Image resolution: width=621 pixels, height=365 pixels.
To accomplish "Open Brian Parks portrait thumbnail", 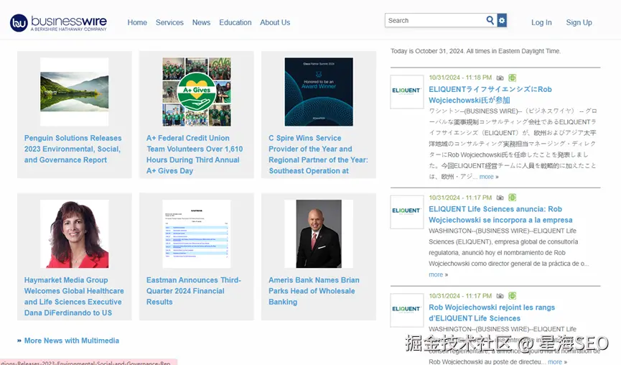I will [x=319, y=234].
